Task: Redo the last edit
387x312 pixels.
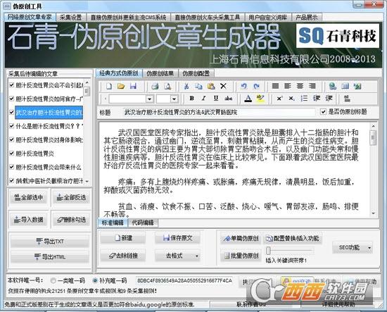Action: [256, 86]
